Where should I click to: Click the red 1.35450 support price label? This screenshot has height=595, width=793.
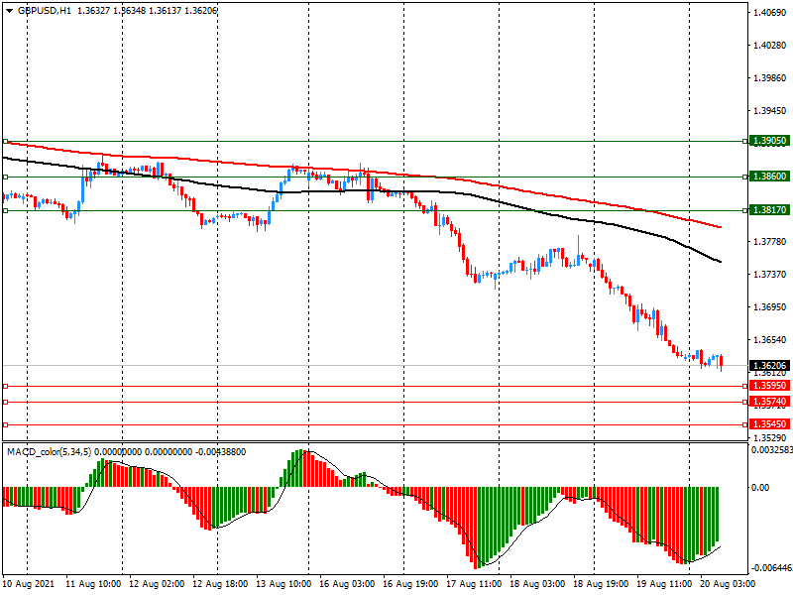(769, 424)
